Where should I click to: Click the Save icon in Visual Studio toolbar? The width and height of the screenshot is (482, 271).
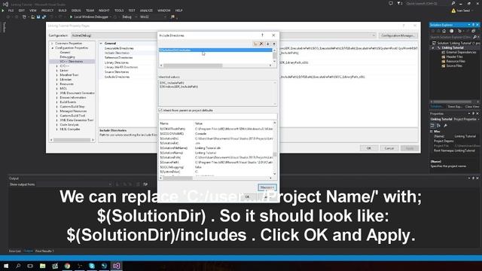click(x=38, y=17)
